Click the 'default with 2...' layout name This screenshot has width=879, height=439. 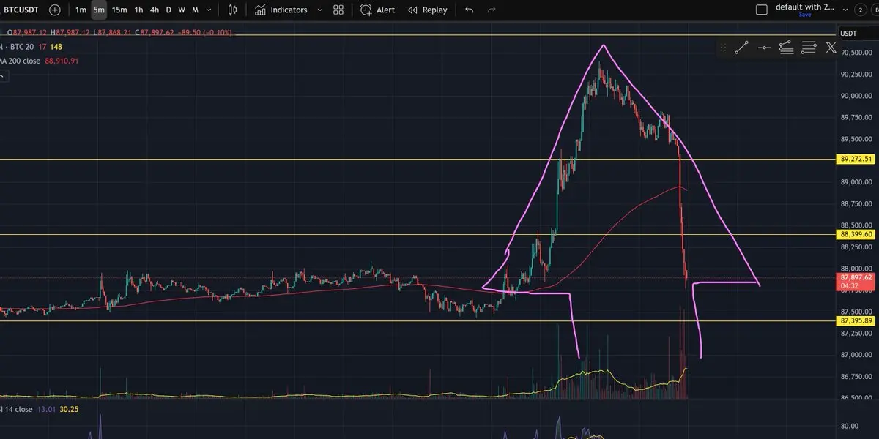(x=804, y=7)
